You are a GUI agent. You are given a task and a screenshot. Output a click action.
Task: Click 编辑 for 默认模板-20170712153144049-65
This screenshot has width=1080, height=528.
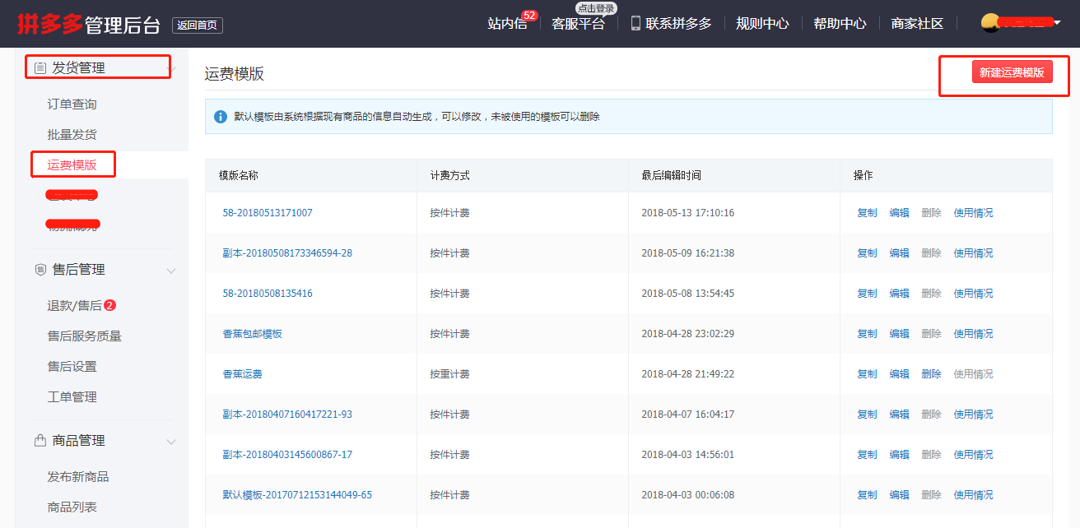coord(900,495)
